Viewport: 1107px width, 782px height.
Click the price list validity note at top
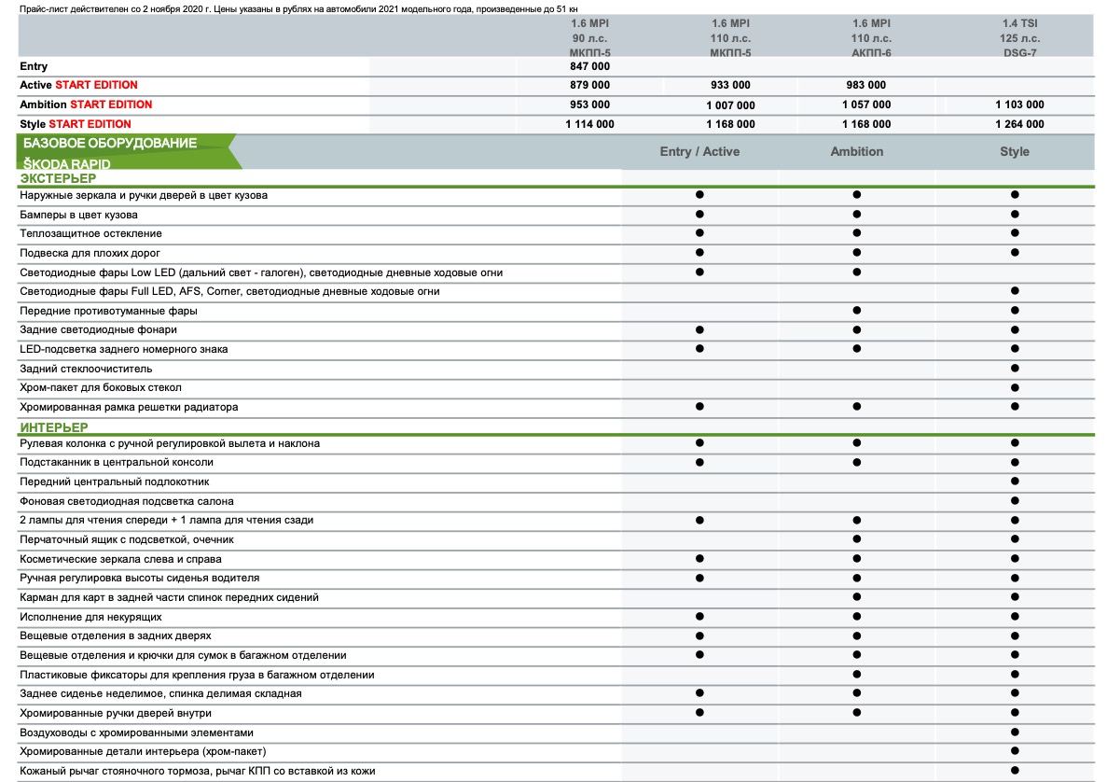point(298,9)
